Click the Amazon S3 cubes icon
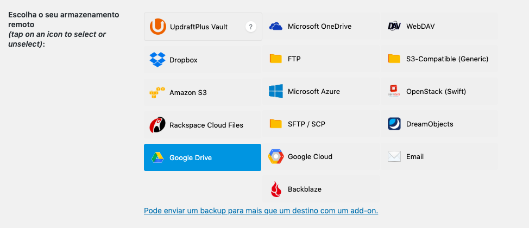This screenshot has height=228, width=529. tap(157, 92)
